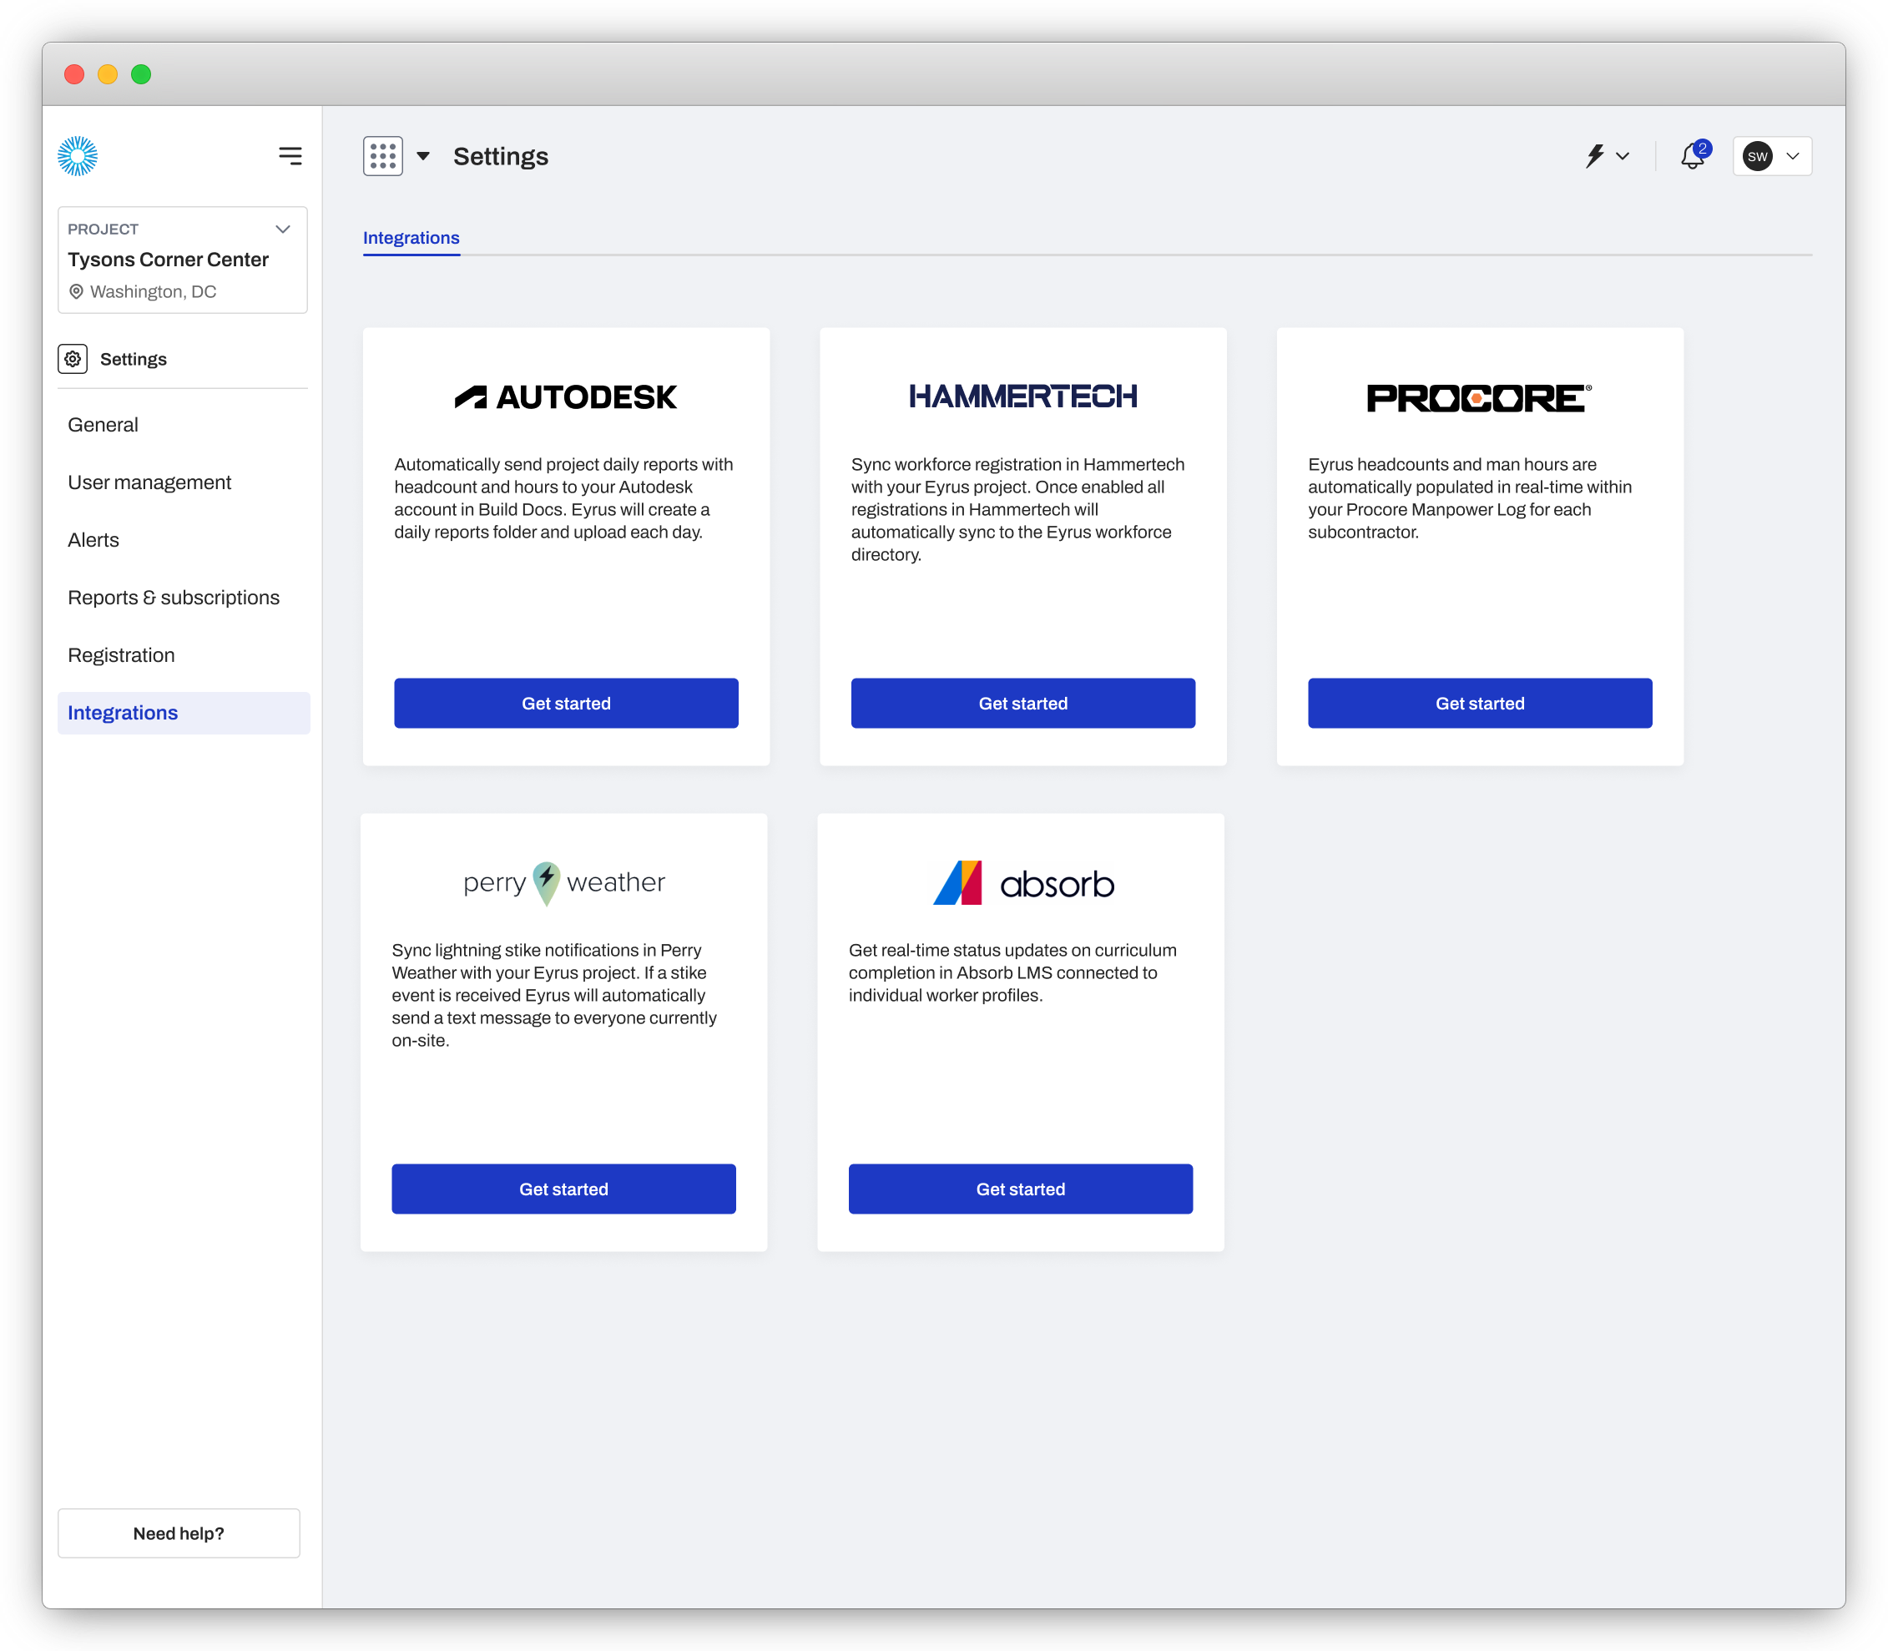The width and height of the screenshot is (1888, 1651).
Task: Click the hamburger menu icon to collapse sidebar
Action: 290,157
